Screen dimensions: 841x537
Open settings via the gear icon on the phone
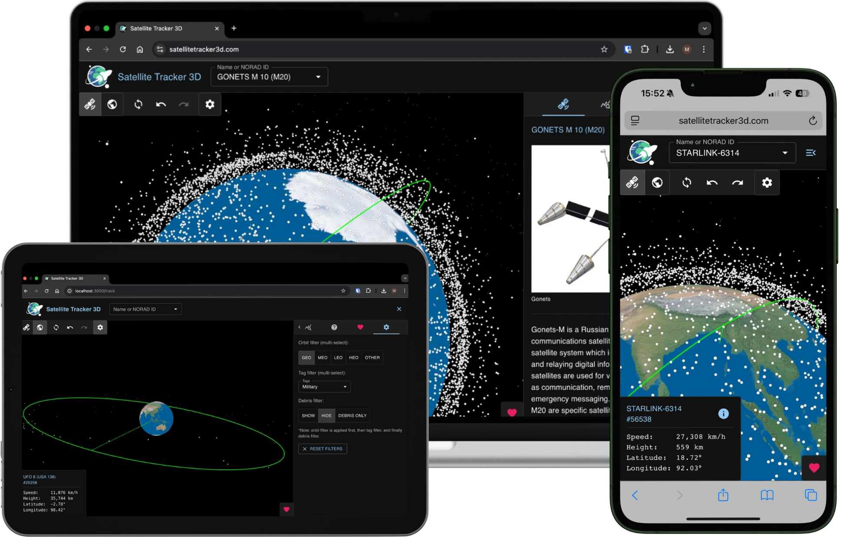[767, 183]
